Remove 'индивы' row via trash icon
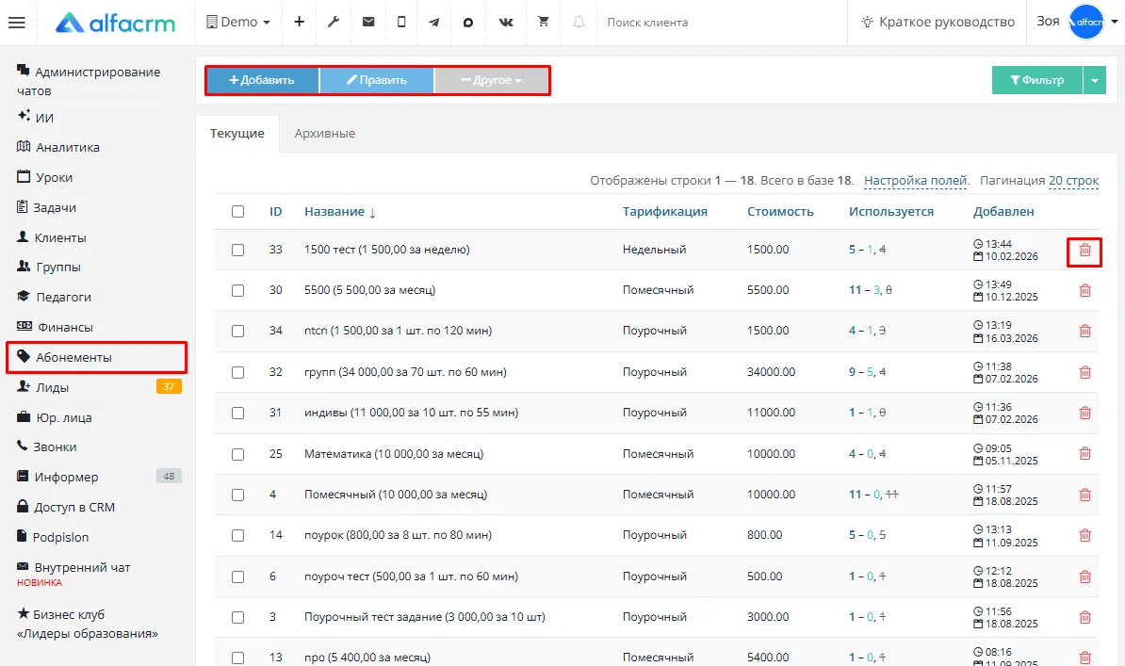The width and height of the screenshot is (1125, 666). tap(1084, 413)
